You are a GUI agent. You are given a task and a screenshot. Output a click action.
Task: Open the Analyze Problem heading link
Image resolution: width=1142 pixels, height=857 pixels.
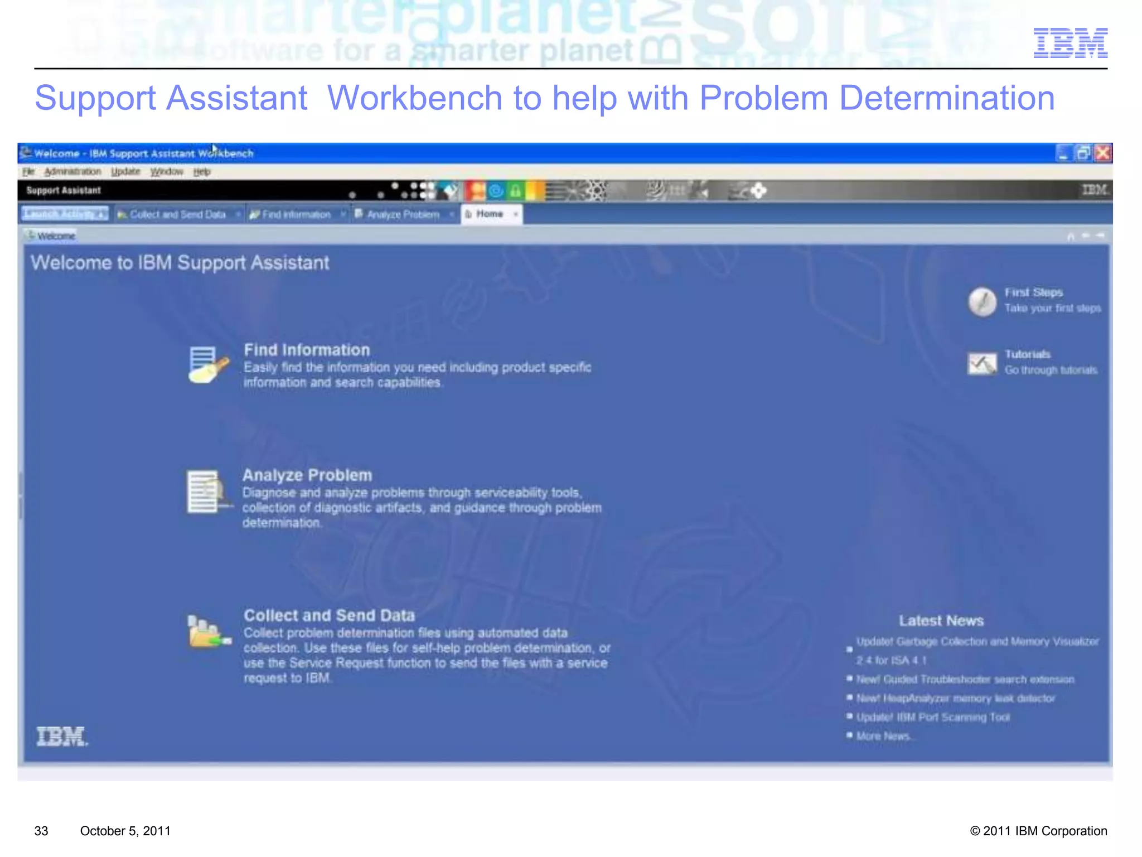click(307, 475)
